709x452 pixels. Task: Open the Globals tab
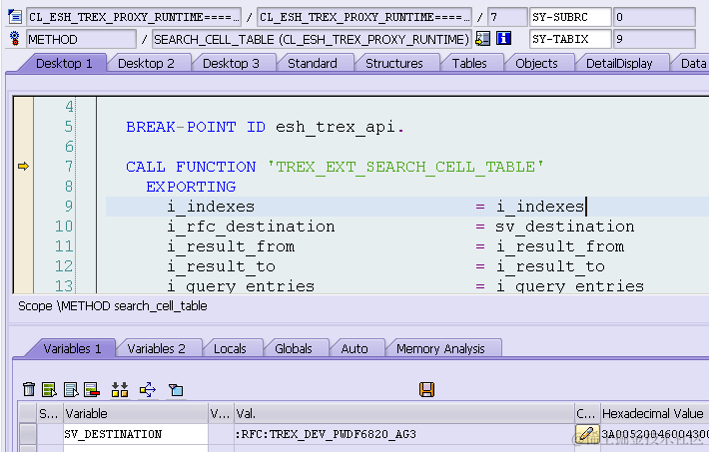[x=293, y=348]
